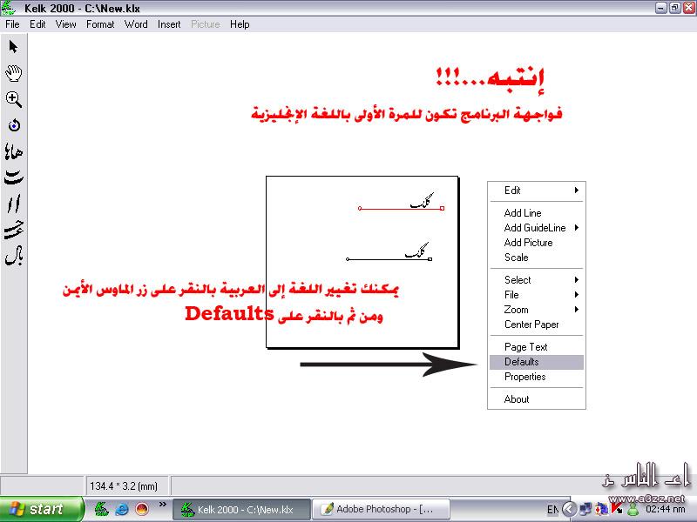Select the hand pan tool

(x=13, y=73)
